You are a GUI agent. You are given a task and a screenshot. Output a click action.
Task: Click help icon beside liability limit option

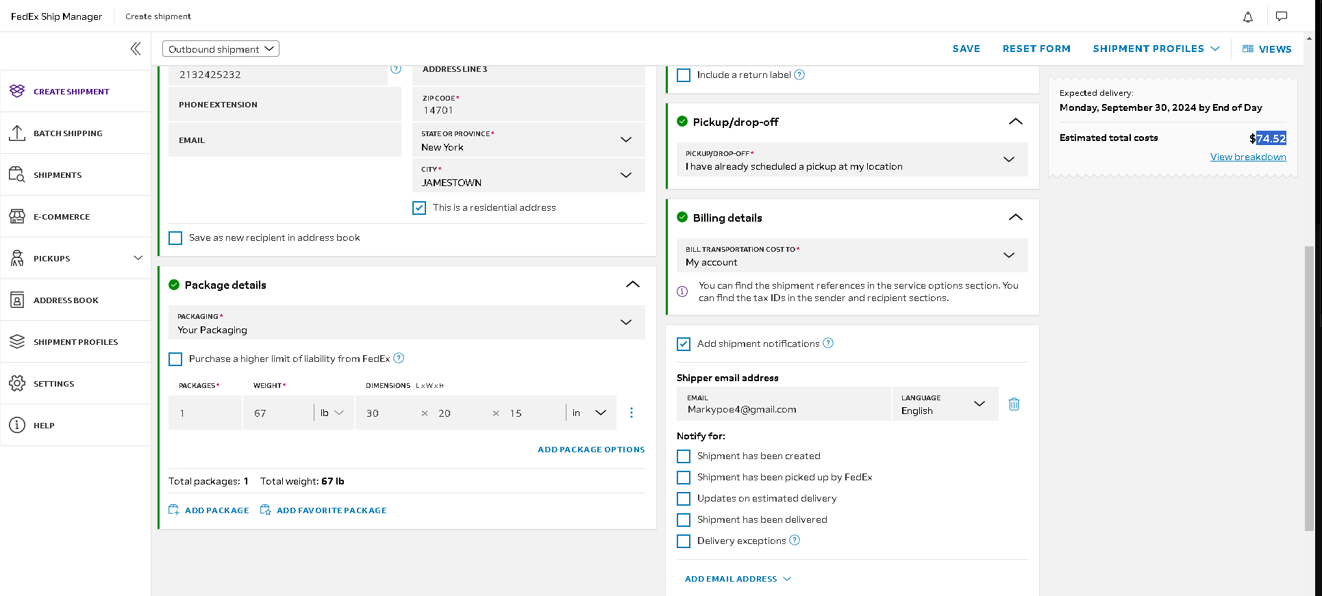(399, 358)
